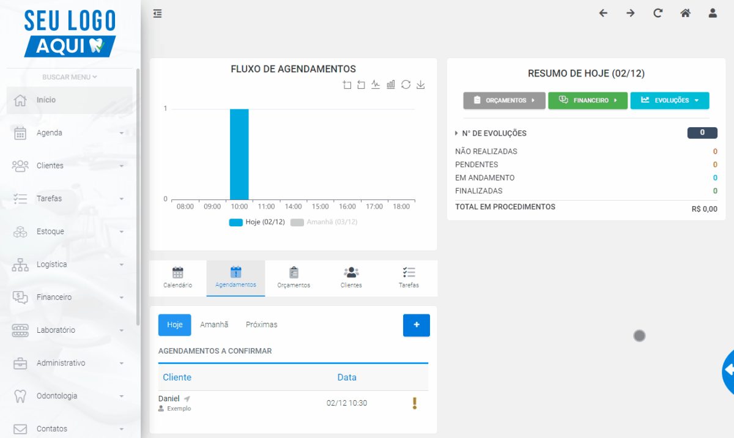The width and height of the screenshot is (734, 438).
Task: Expand the Financeiro sidebar menu chevron
Action: [122, 298]
